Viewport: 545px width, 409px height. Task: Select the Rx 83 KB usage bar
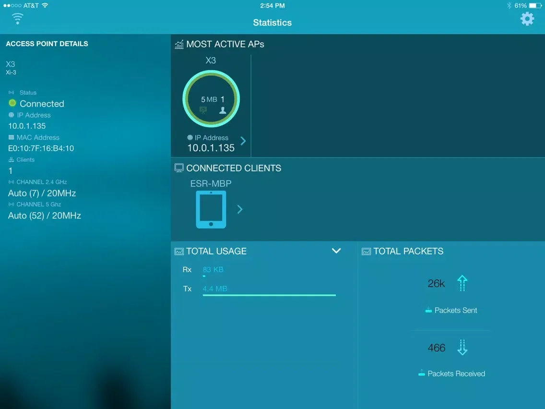pyautogui.click(x=204, y=276)
